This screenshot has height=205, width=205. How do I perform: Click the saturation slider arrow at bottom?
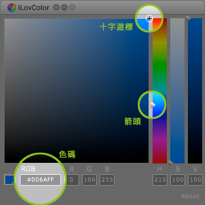171,163
